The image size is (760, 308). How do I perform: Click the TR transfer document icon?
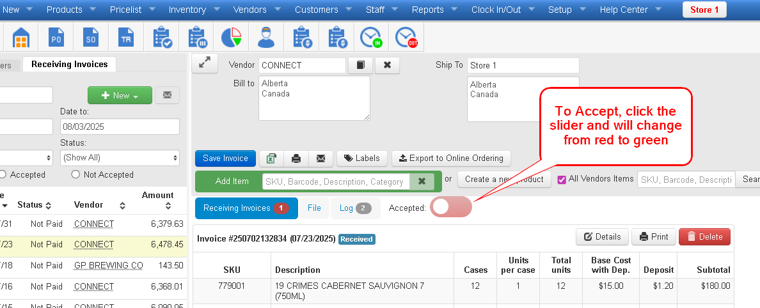coord(126,38)
